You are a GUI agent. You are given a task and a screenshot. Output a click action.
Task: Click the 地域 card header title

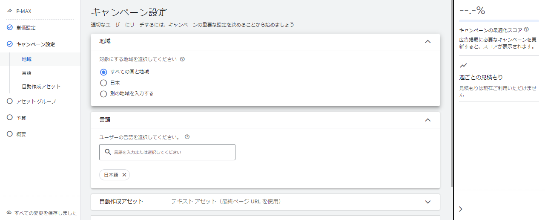click(105, 41)
